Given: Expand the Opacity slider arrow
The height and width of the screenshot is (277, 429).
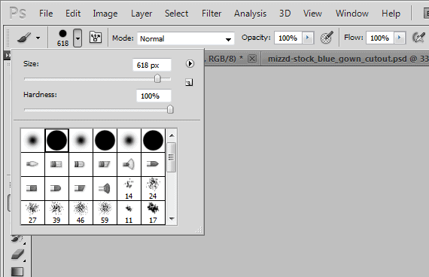Looking at the screenshot, I should [308, 38].
